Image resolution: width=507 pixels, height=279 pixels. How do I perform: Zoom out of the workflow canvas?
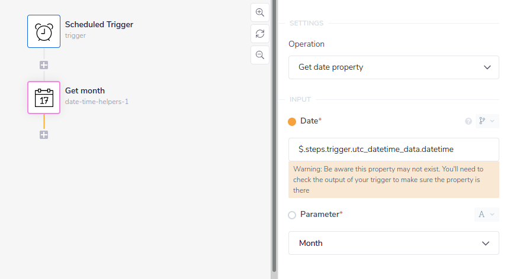point(259,55)
